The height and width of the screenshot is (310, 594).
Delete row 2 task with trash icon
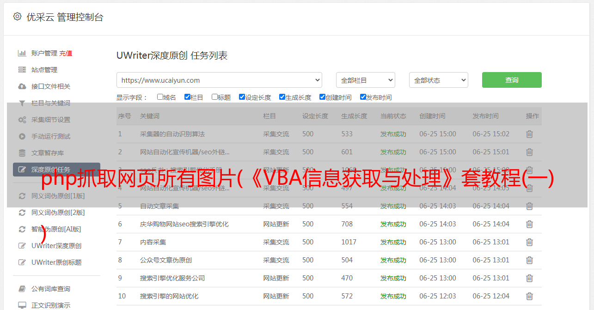529,152
